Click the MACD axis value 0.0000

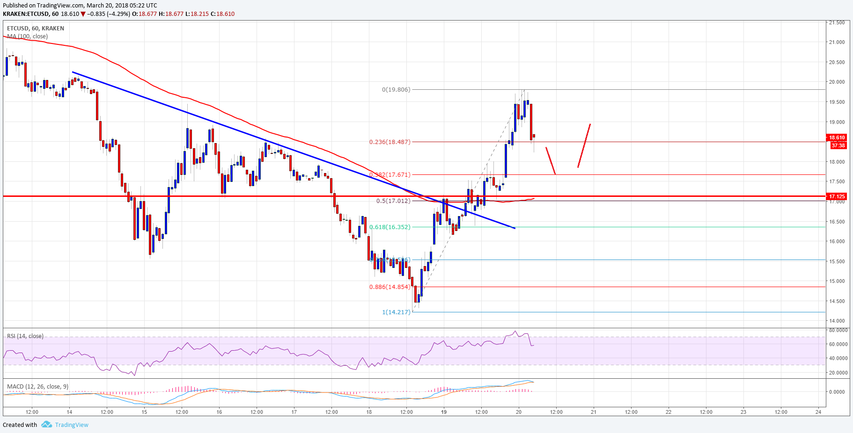click(x=837, y=392)
